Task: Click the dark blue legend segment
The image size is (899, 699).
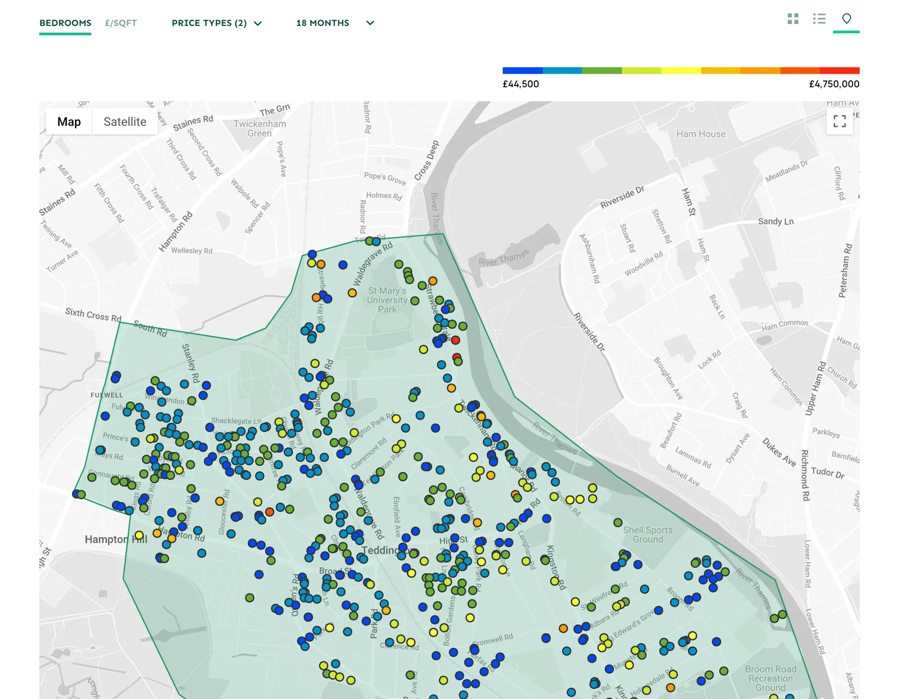Action: tap(523, 71)
